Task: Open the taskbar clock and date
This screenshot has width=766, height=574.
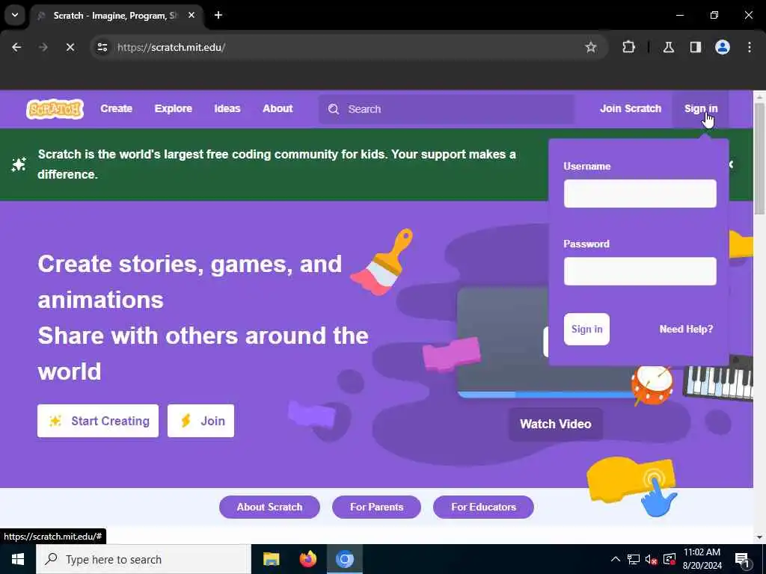Action: (702, 559)
